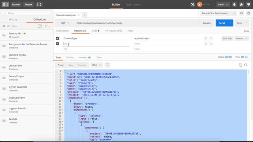Delete the Content-Type header row
253x142 pixels.
(211, 38)
